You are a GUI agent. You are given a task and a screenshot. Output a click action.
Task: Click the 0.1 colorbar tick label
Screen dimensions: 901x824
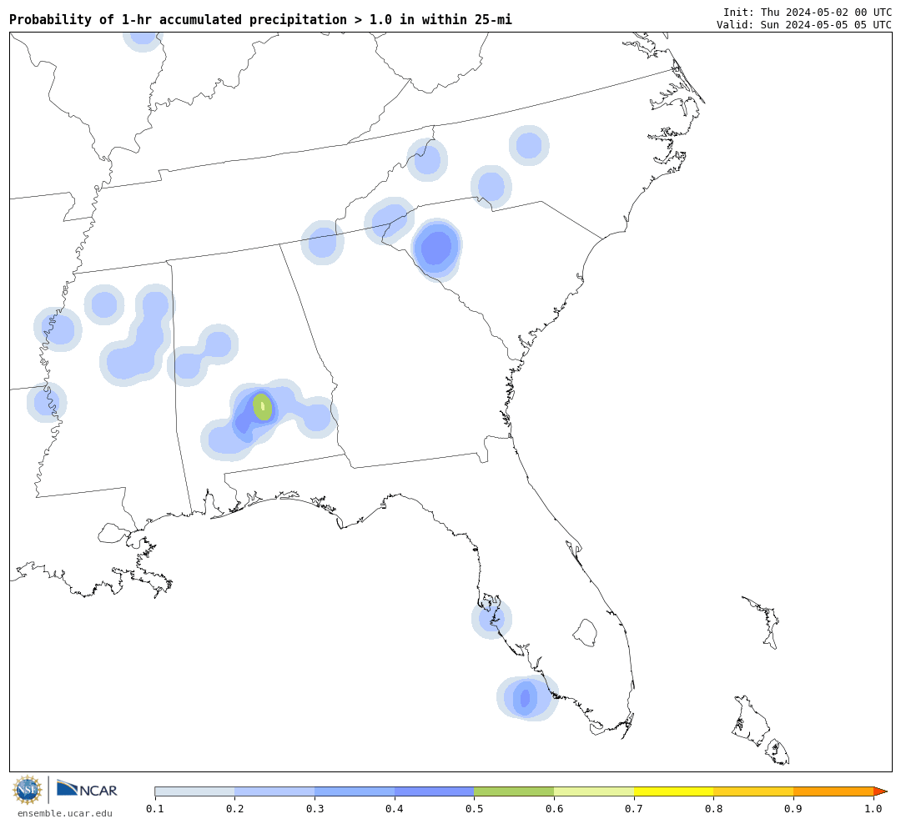[155, 809]
